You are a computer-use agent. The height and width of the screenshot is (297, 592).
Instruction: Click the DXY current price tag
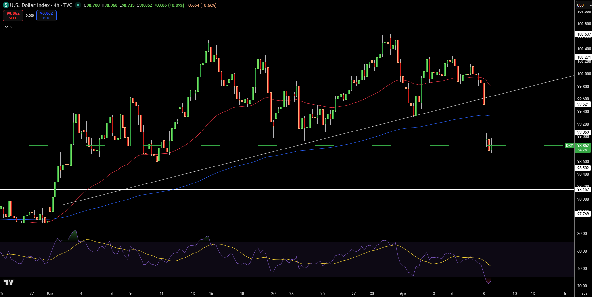coord(578,148)
